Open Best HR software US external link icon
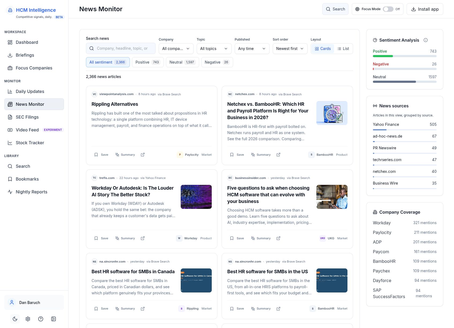This screenshot has width=454, height=328. pyautogui.click(x=278, y=309)
